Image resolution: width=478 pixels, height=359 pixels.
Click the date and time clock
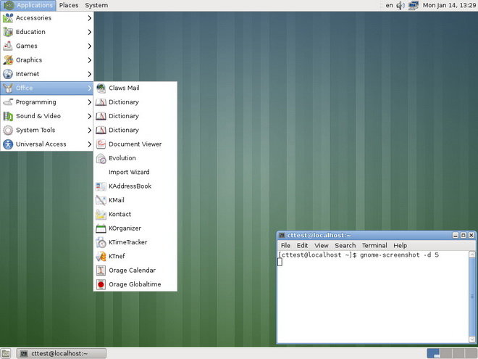(449, 5)
